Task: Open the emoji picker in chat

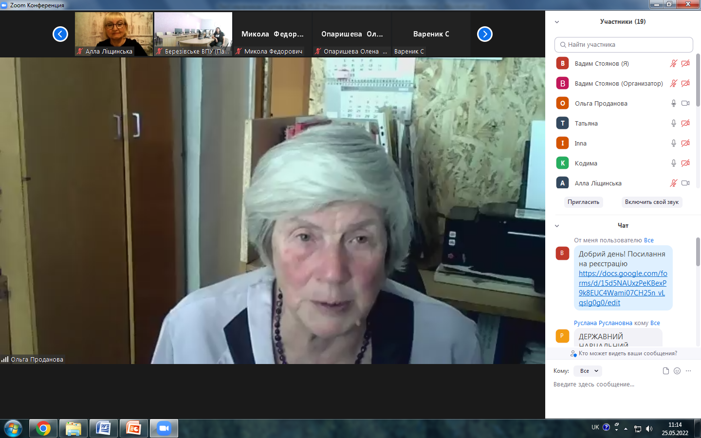Action: click(x=677, y=371)
